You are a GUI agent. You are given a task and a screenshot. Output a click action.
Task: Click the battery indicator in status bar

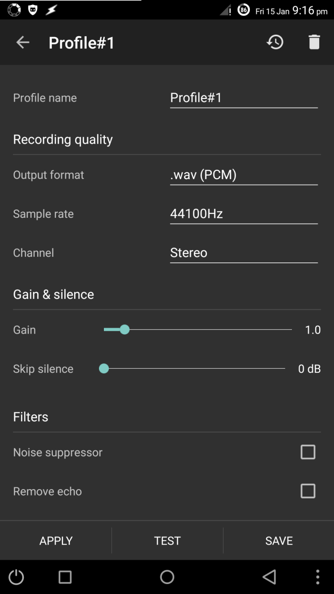pos(242,9)
